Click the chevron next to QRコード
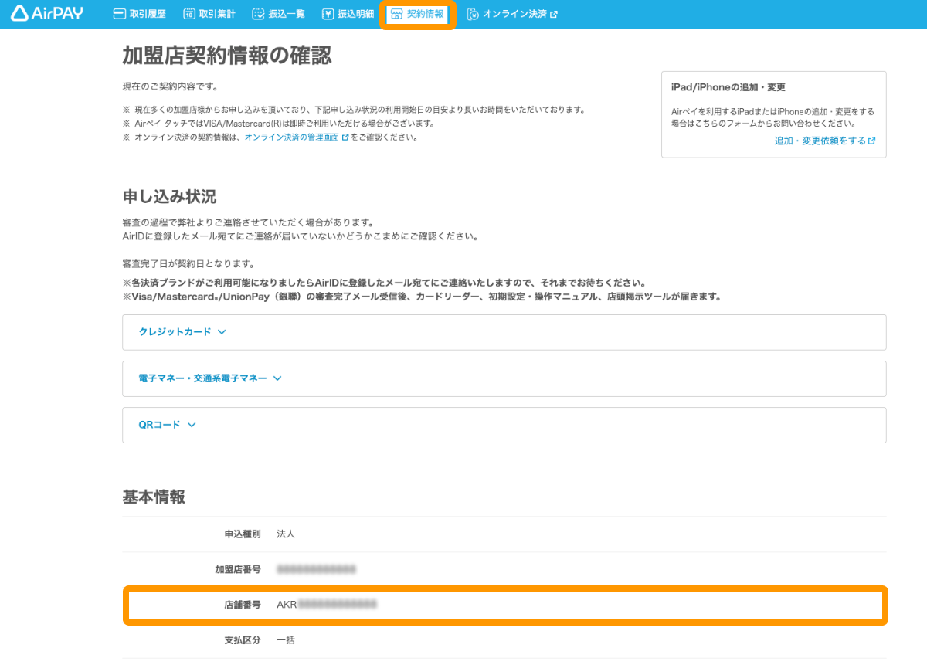The width and height of the screenshot is (927, 668). [192, 425]
